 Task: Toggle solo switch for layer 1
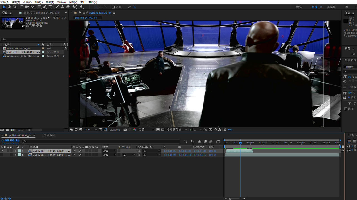coord(8,151)
